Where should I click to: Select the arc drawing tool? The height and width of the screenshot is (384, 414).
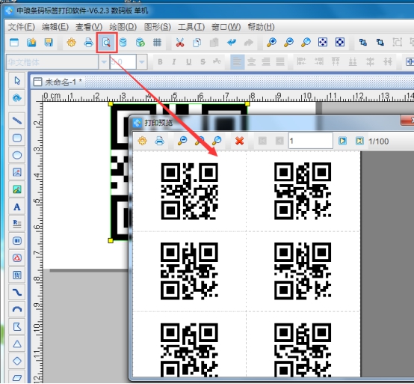point(17,309)
